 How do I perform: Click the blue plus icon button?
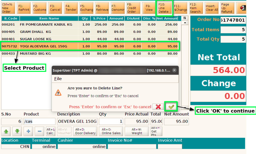[x=28, y=131]
